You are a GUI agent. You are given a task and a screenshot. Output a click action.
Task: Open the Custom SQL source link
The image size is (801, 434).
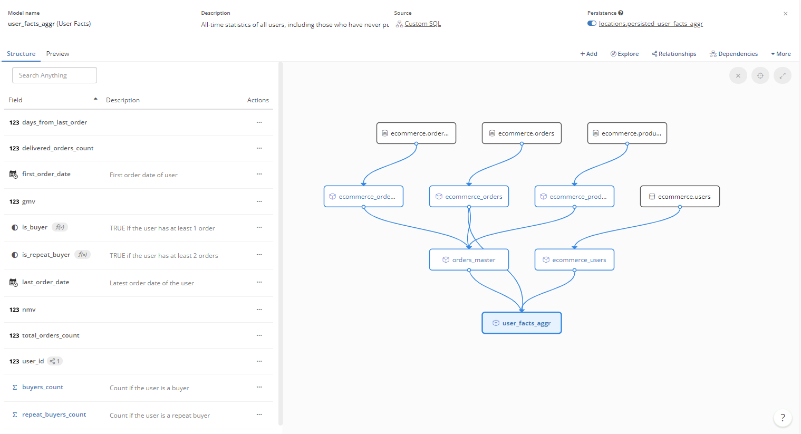pyautogui.click(x=422, y=24)
